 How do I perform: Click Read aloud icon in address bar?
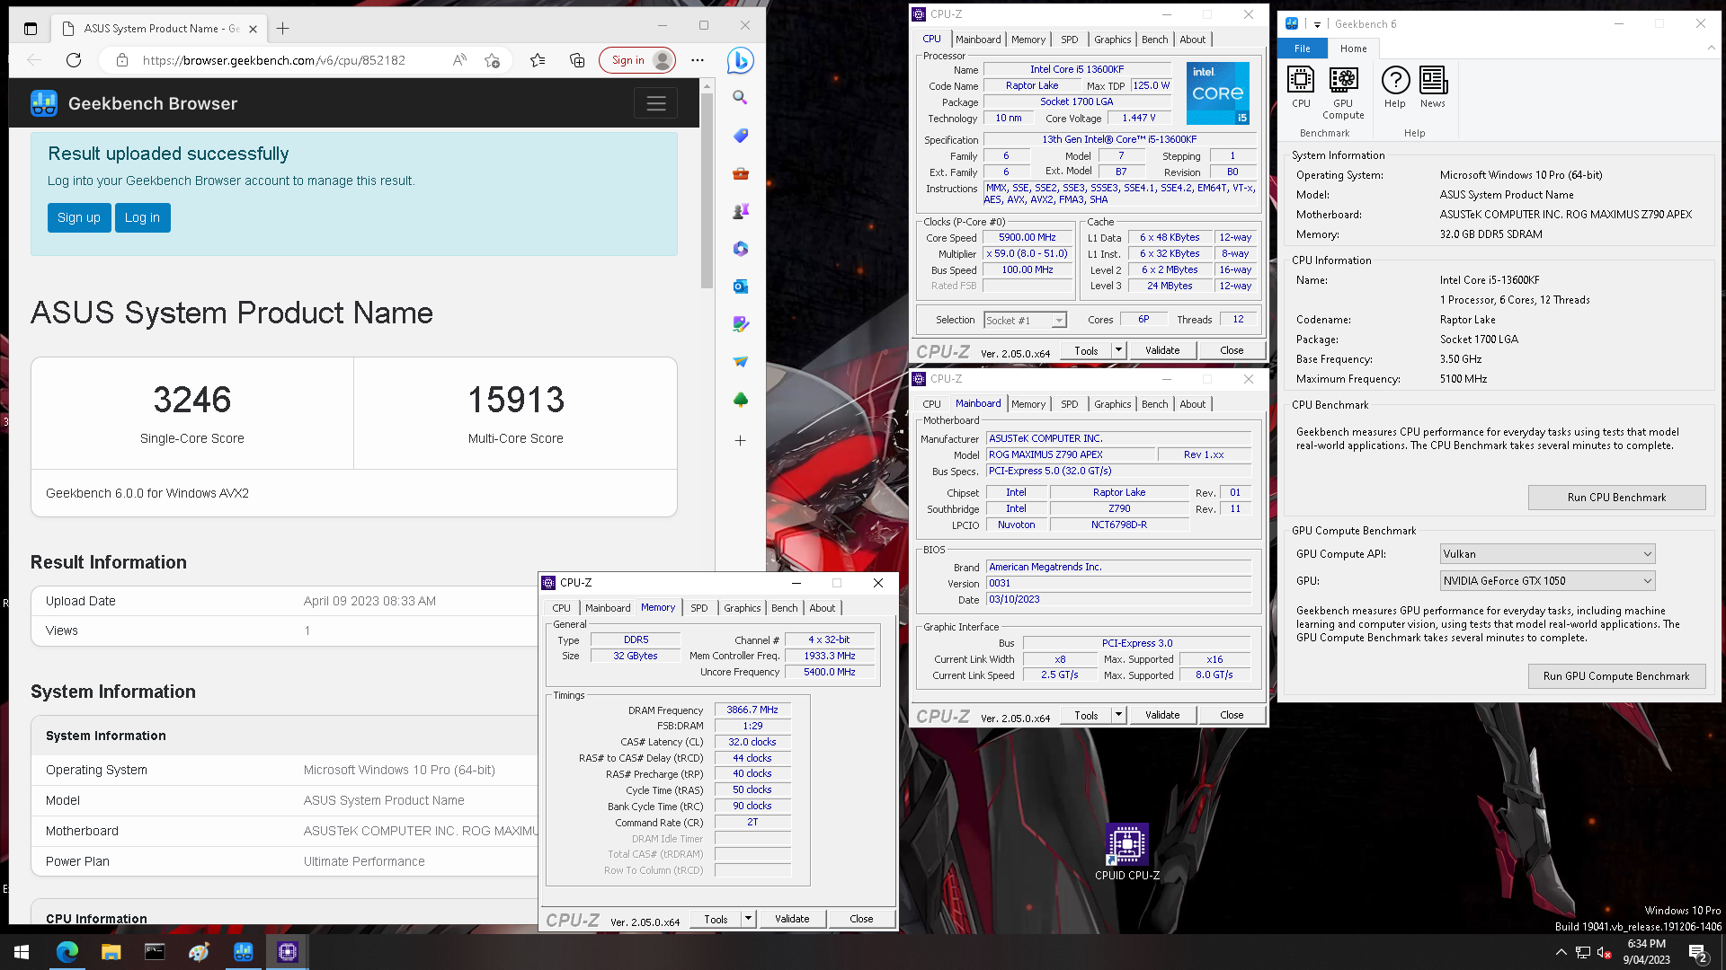459,60
